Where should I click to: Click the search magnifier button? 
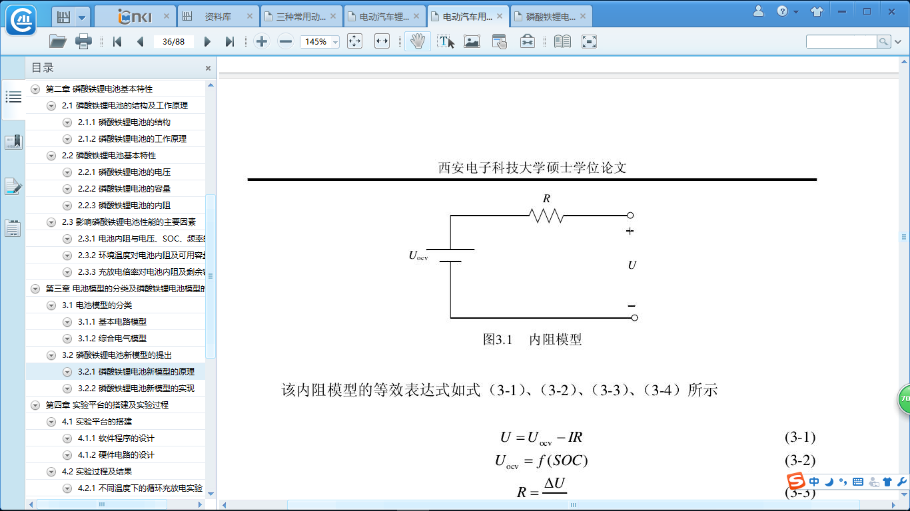pyautogui.click(x=883, y=41)
